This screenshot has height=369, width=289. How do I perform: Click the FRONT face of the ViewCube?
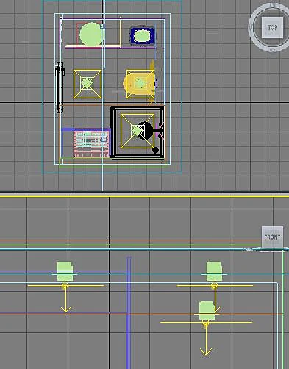coord(272,237)
